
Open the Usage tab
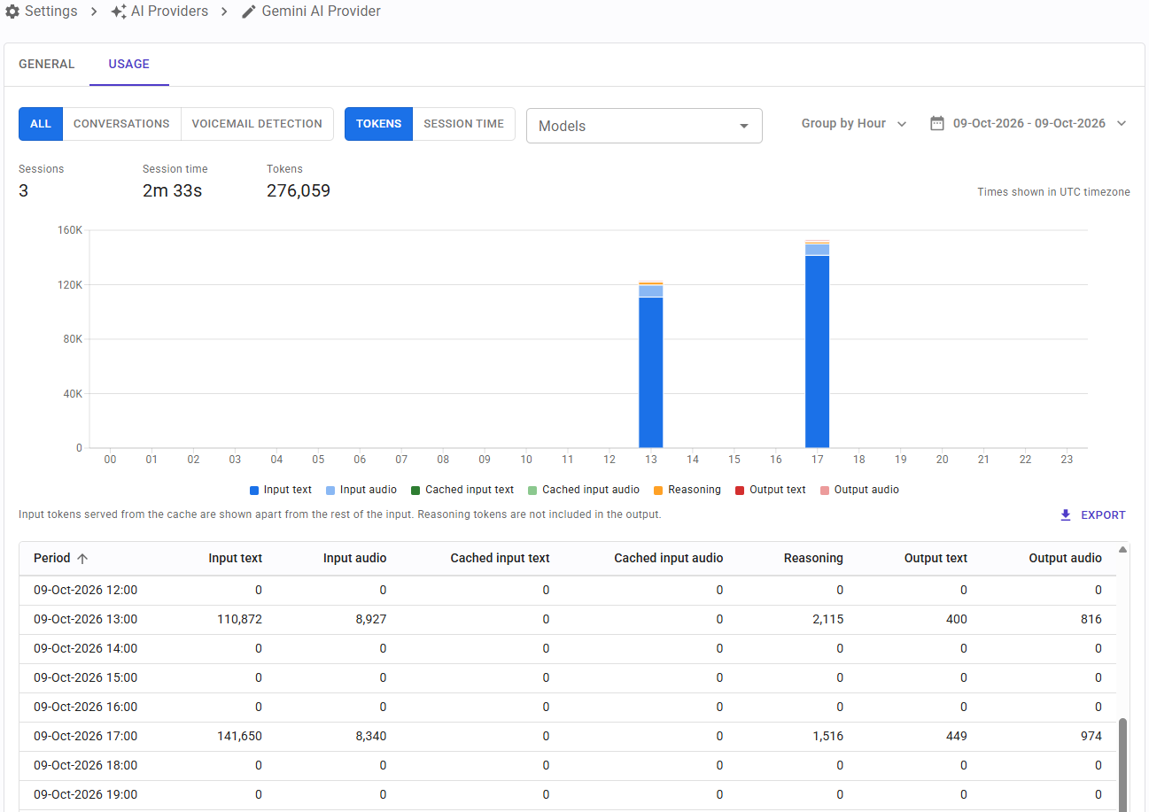point(129,65)
